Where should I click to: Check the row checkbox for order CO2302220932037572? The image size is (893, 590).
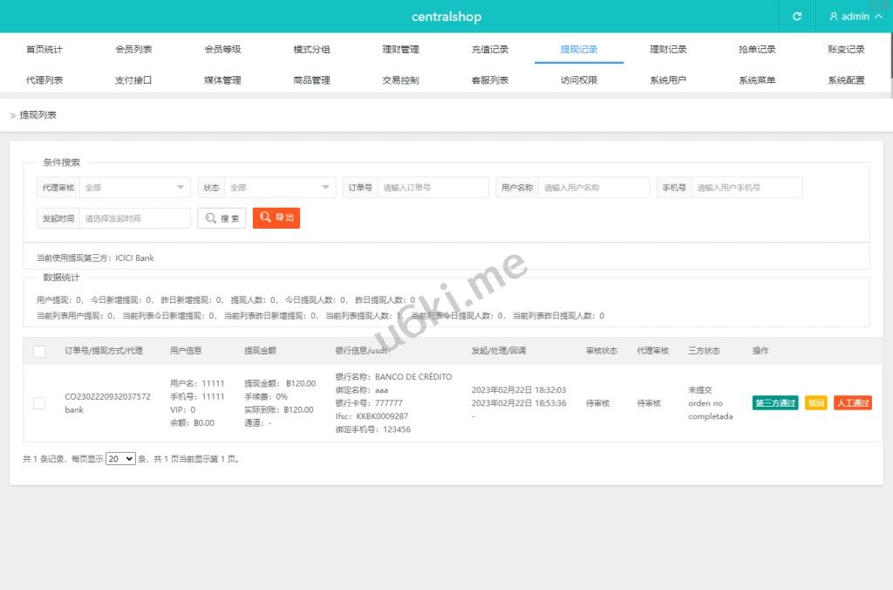[39, 402]
